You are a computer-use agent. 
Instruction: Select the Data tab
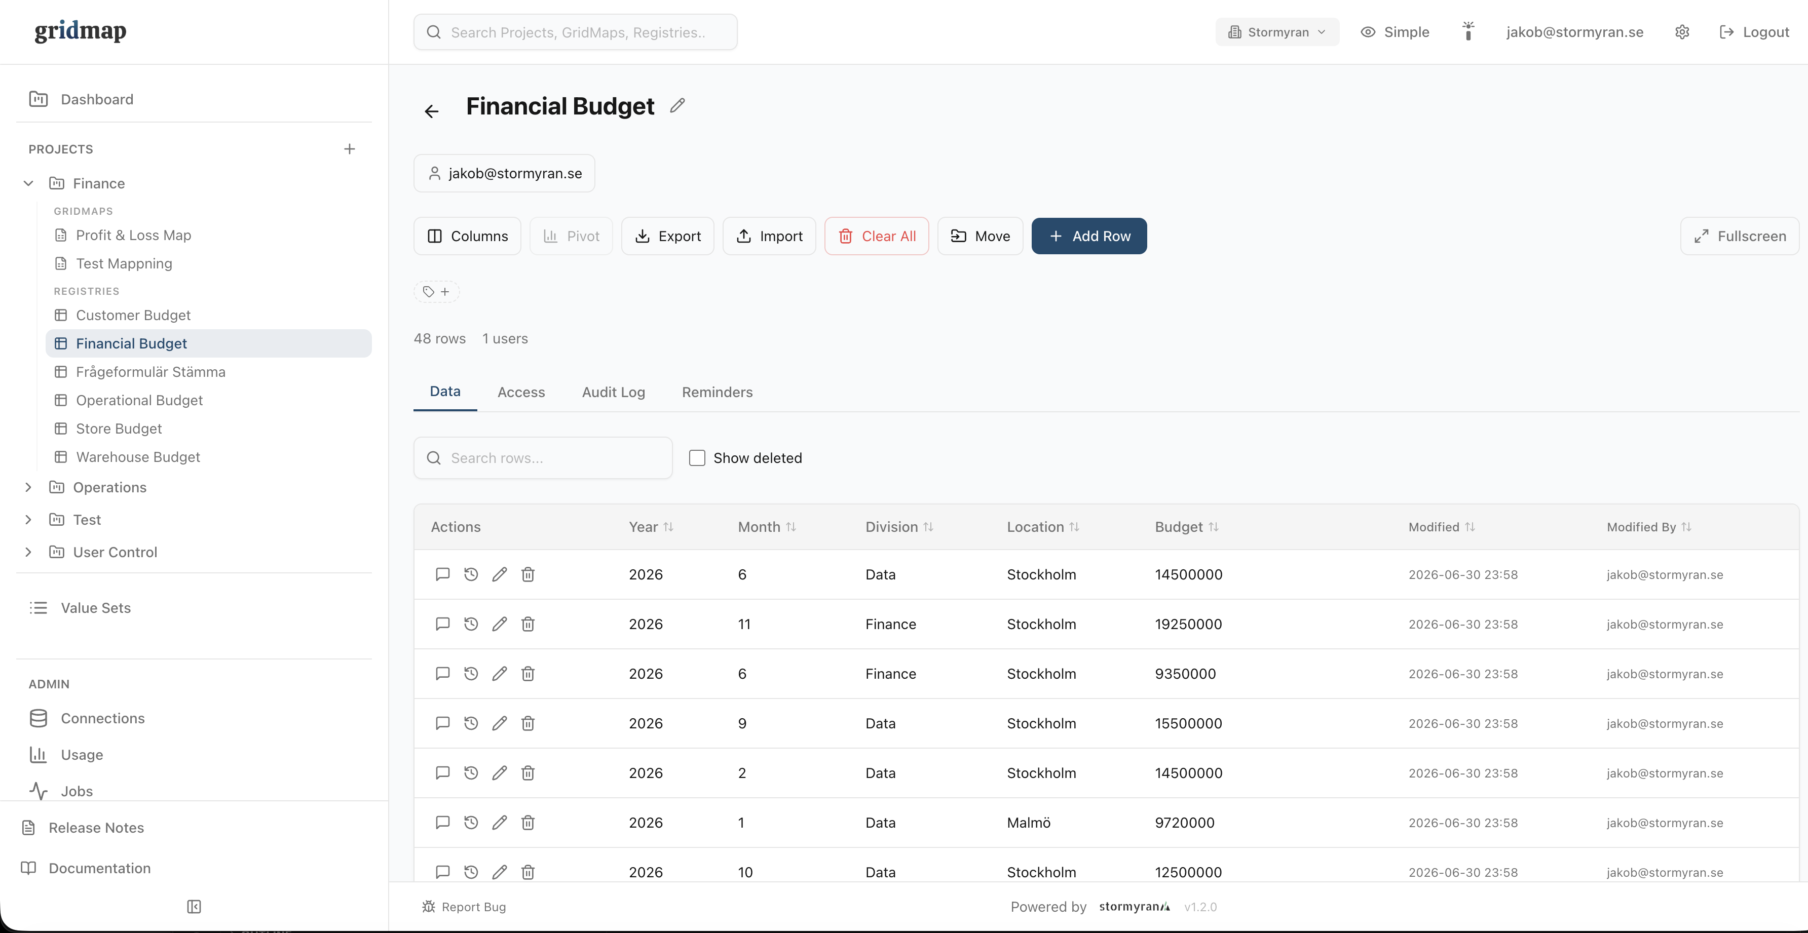click(445, 392)
